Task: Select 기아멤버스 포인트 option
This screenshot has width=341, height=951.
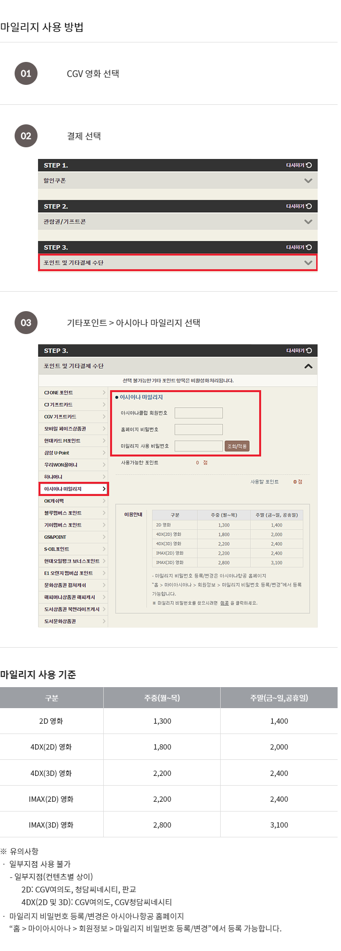Action: click(x=74, y=525)
